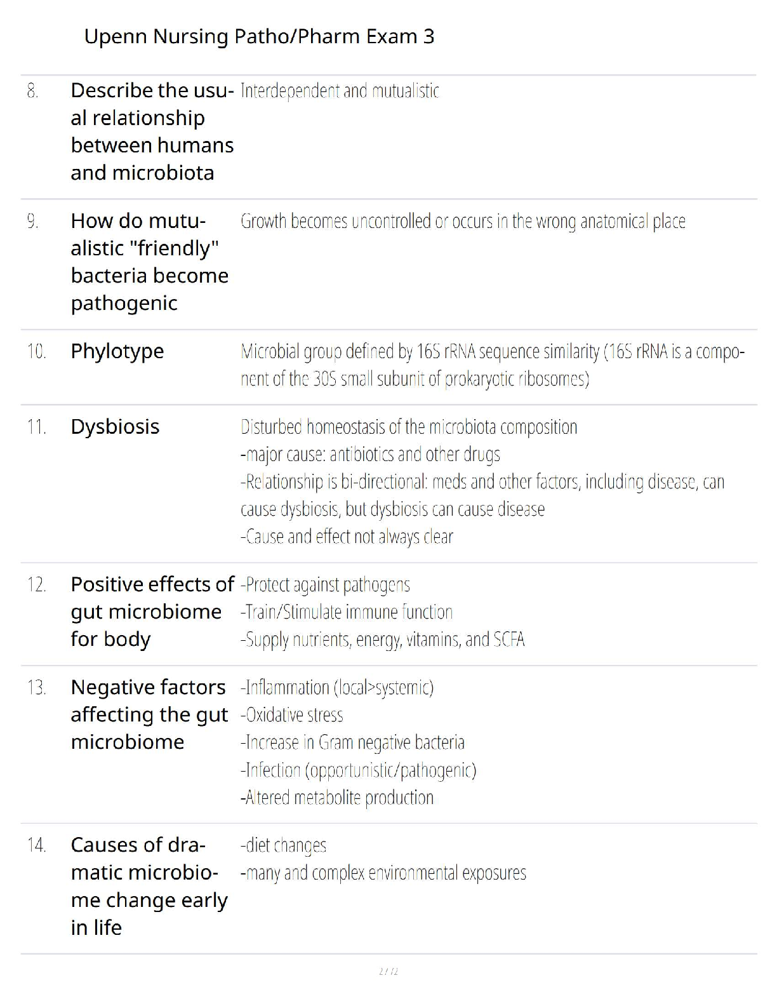Click 'Supply nutrients, energy, vitamins, and SCFA' line
The image size is (777, 1006).
(382, 640)
